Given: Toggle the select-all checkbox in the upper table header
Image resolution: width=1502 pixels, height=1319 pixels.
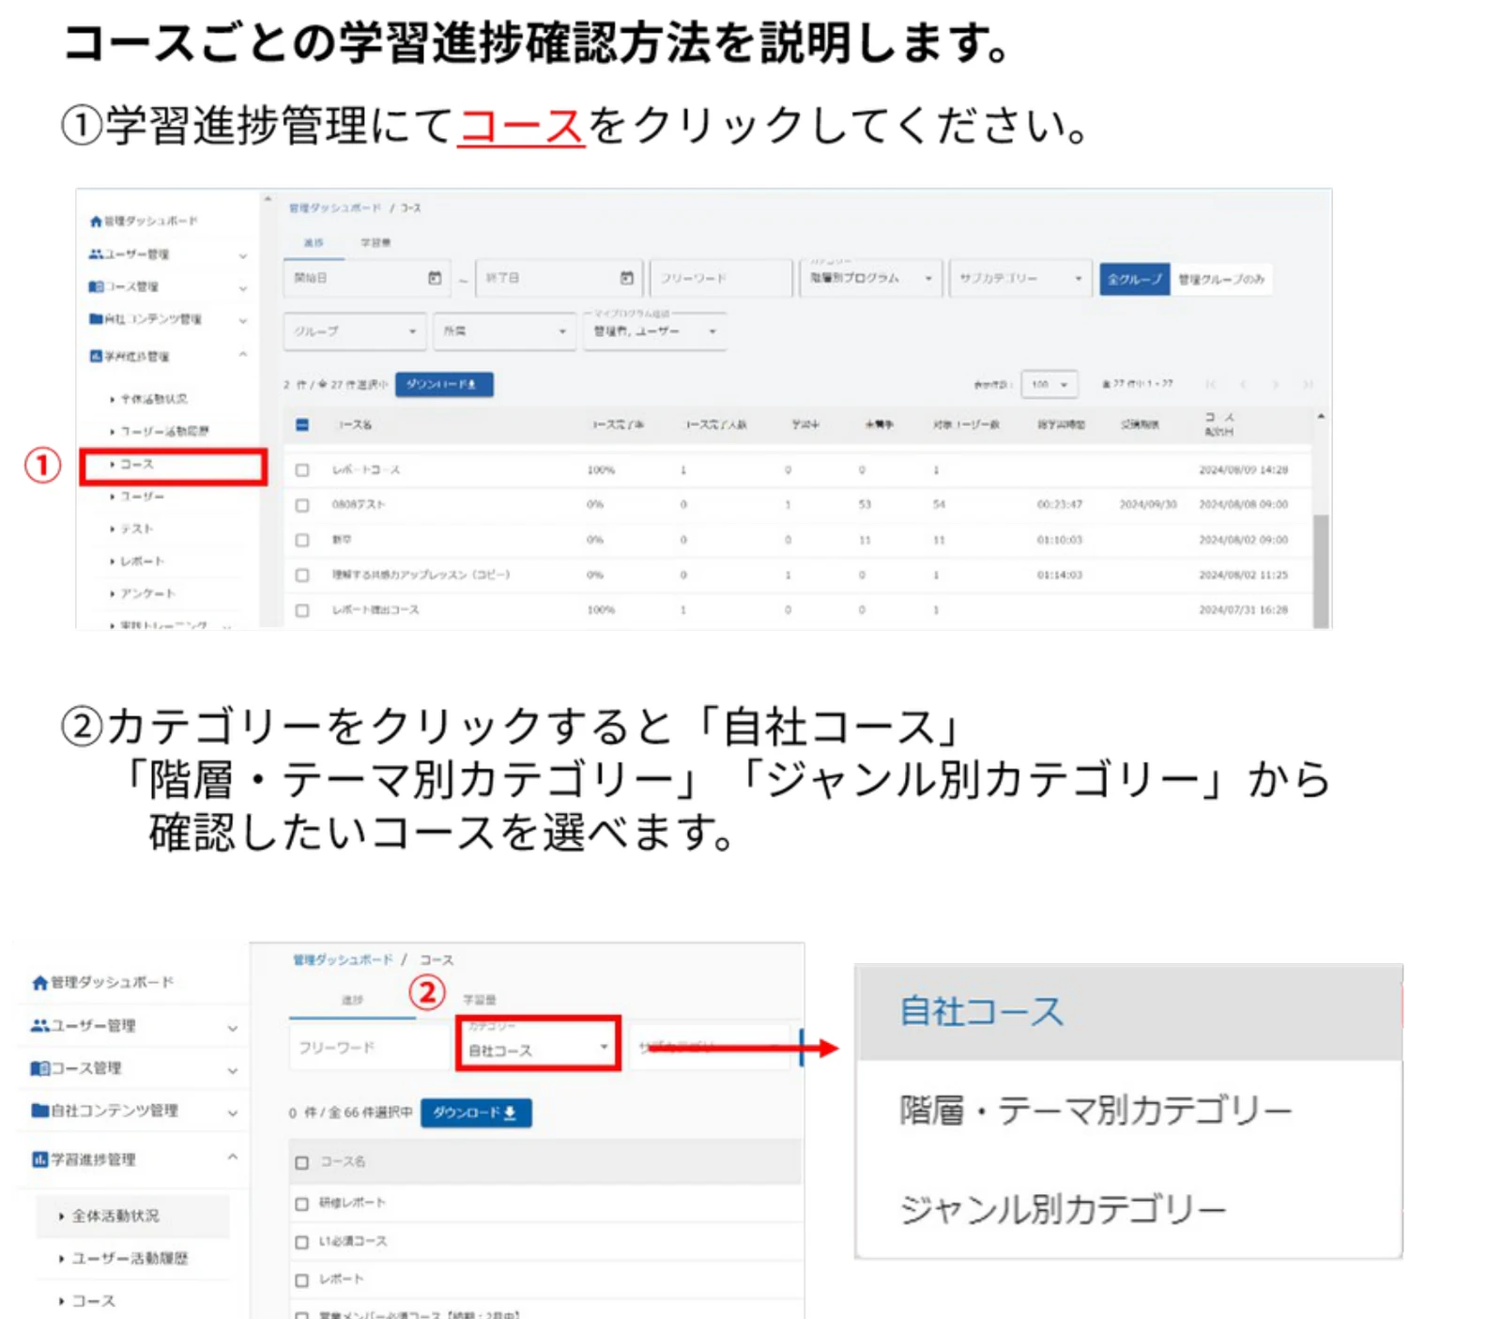Looking at the screenshot, I should point(302,425).
